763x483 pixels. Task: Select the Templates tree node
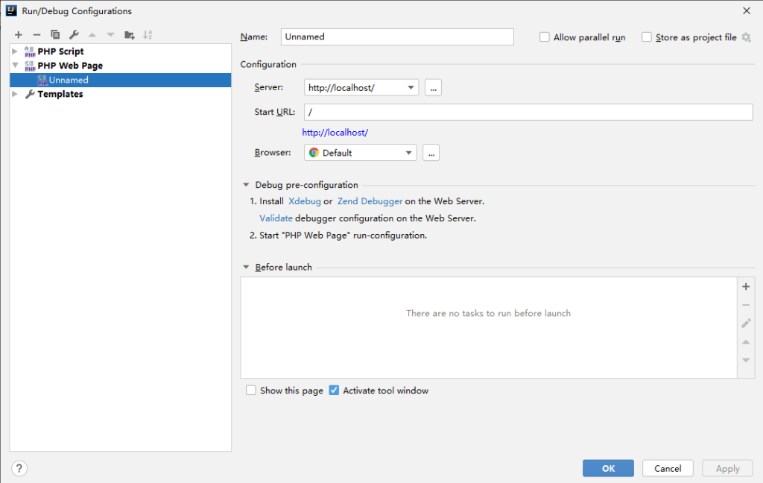(60, 95)
